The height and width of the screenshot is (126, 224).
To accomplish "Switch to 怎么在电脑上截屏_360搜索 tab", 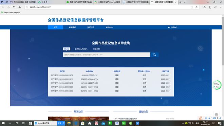I will coord(23,2).
